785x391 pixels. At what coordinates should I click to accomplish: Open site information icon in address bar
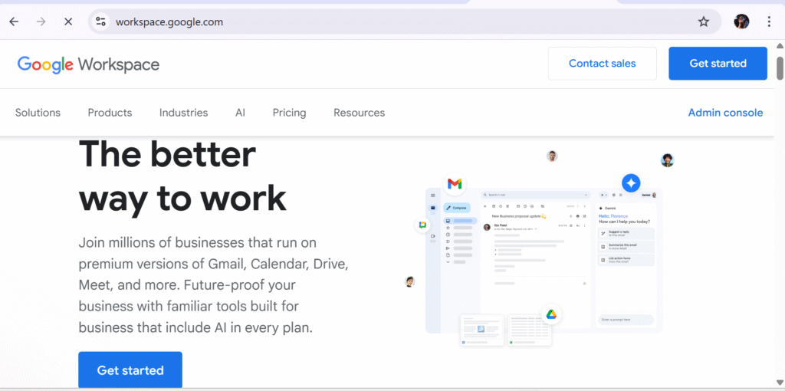coord(100,21)
